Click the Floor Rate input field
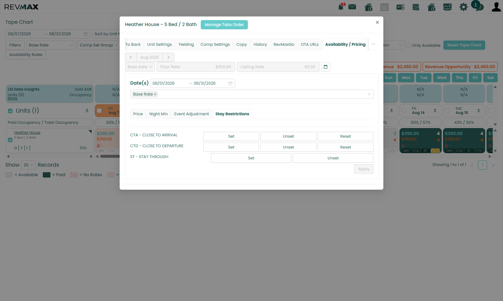This screenshot has width=503, height=301. (196, 67)
